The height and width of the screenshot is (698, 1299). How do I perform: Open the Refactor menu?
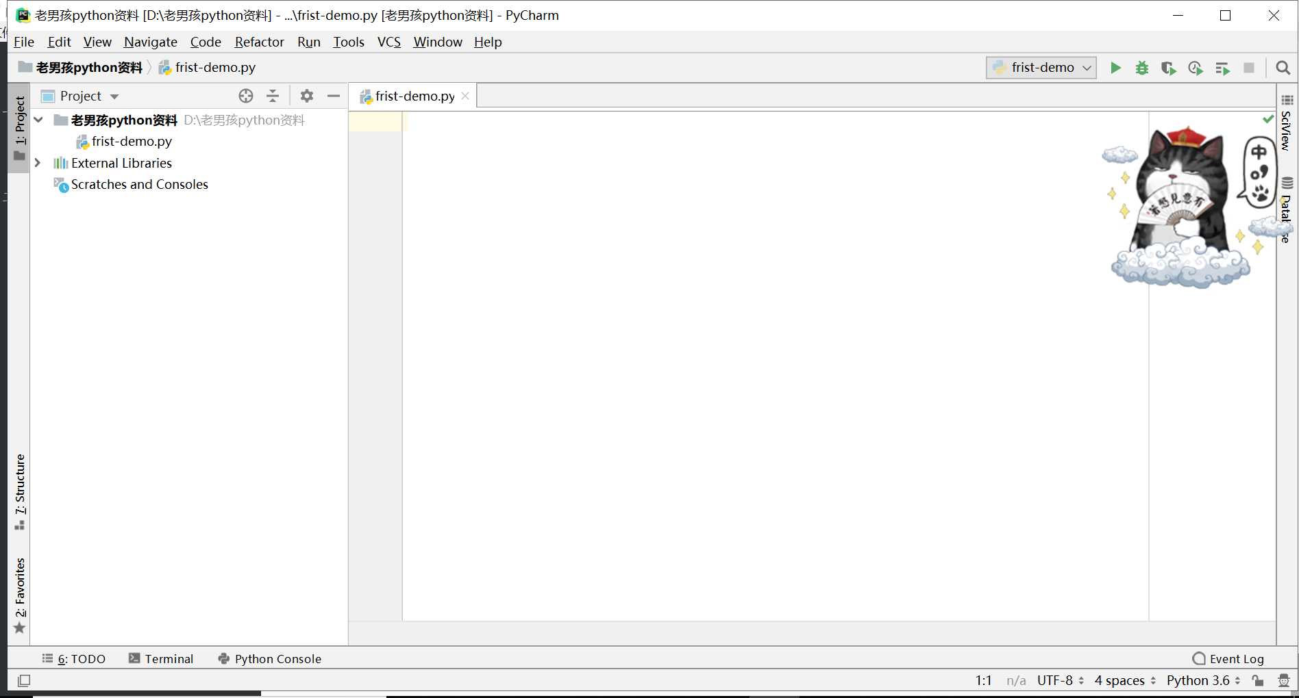(259, 42)
